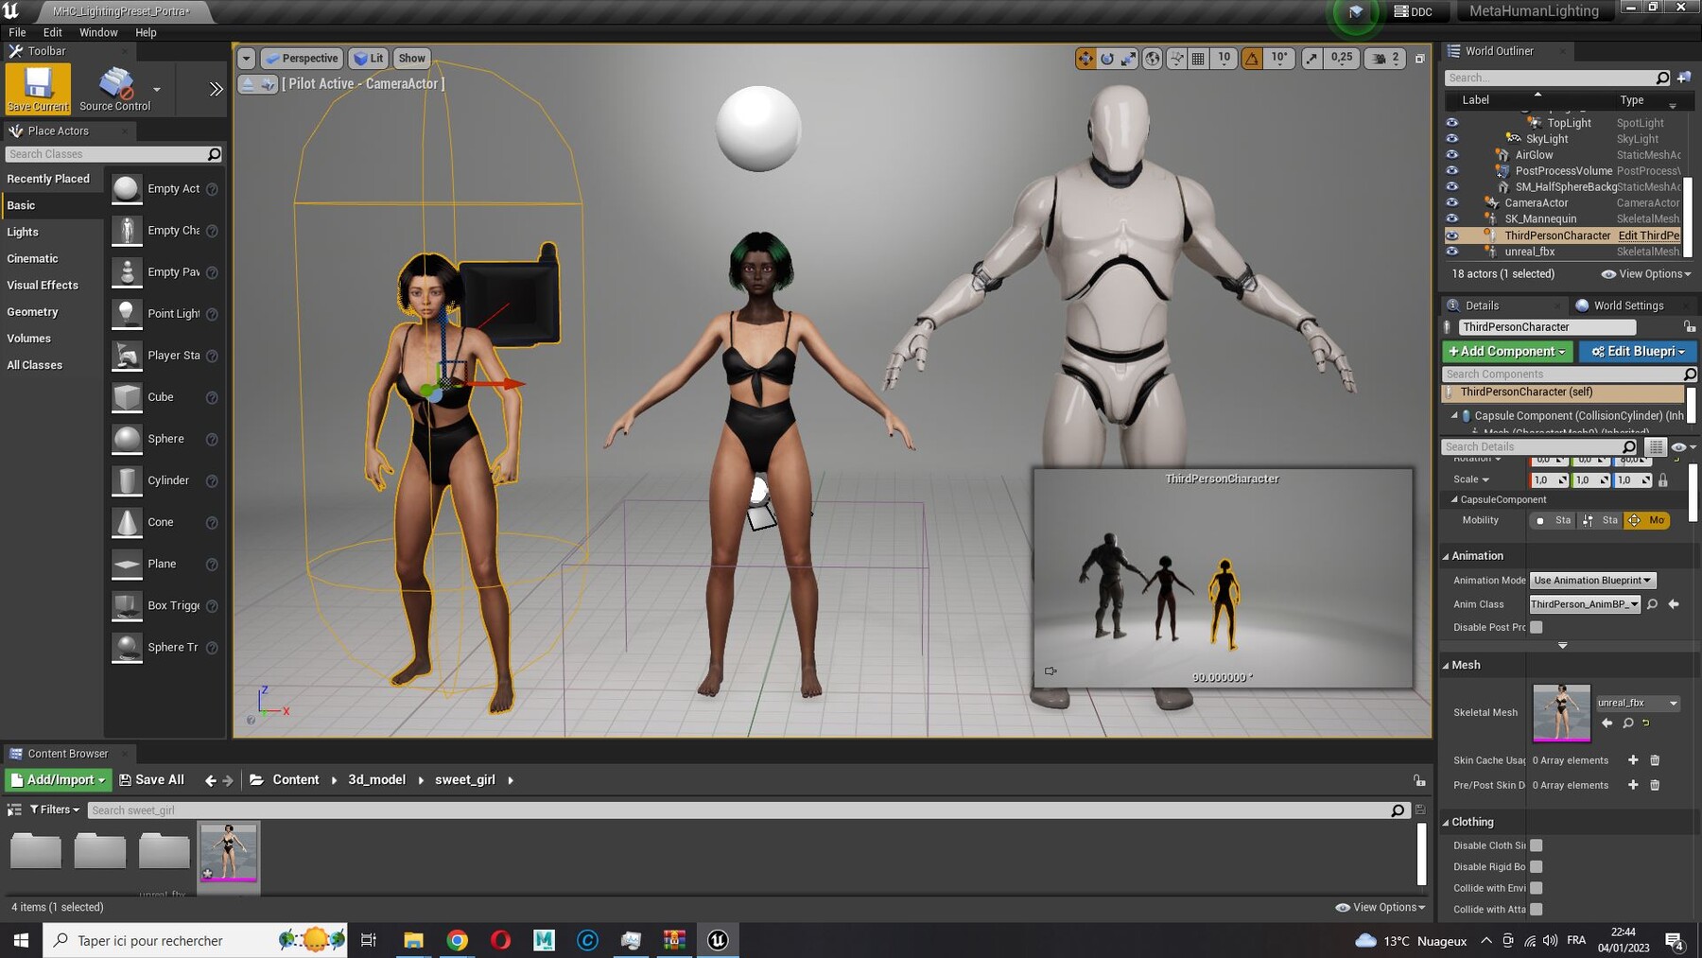This screenshot has height=958, width=1702.
Task: Open viewport options dropdown arrow
Action: [x=246, y=59]
